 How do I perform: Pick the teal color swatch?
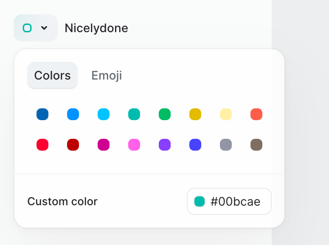[x=134, y=114]
